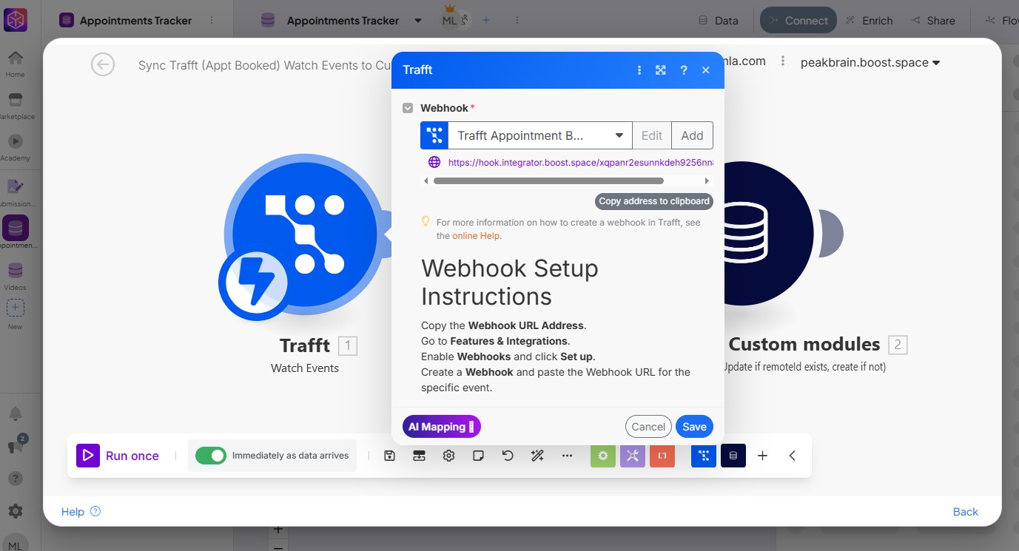Open the Enrich tab in top bar

pyautogui.click(x=870, y=21)
